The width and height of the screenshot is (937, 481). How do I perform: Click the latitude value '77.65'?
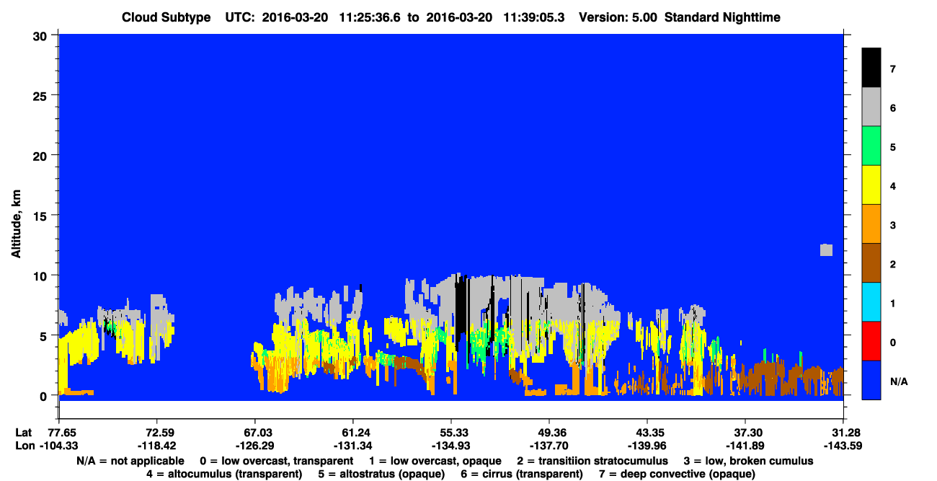click(61, 433)
